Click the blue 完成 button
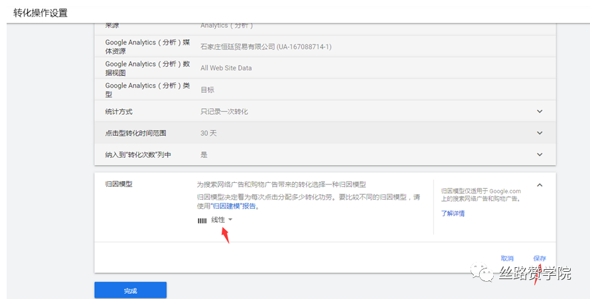 (130, 290)
